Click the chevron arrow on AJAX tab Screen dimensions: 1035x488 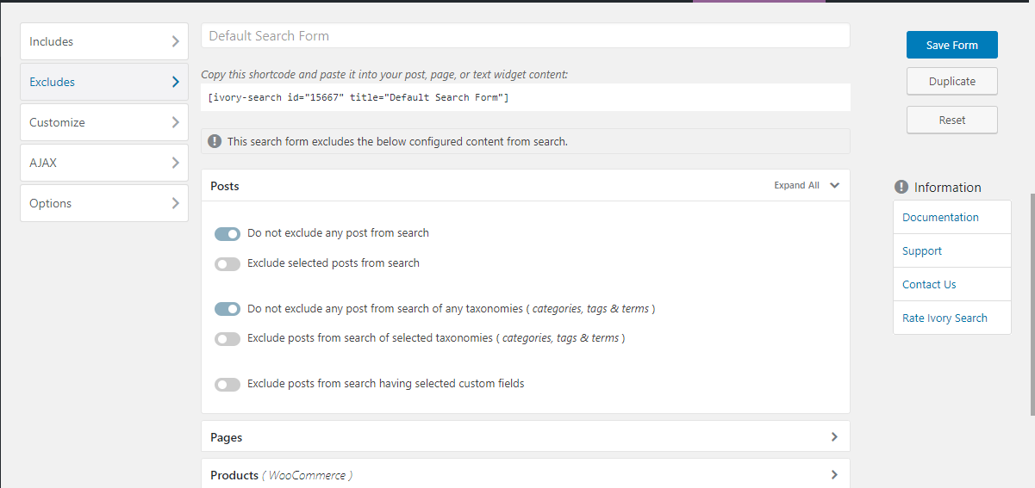click(x=175, y=163)
